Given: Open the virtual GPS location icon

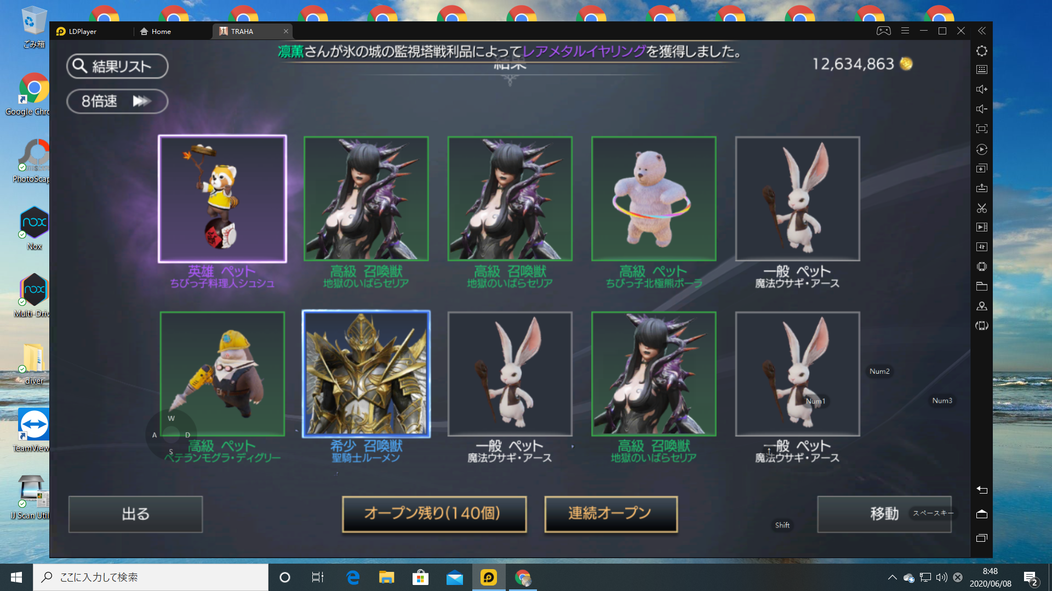Looking at the screenshot, I should tap(981, 306).
